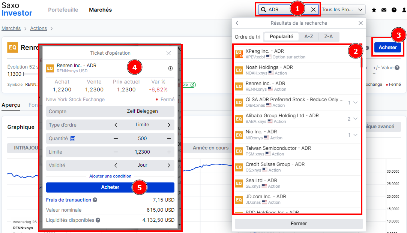This screenshot has width=407, height=233.
Task: Select Noah Holdings - ADR result
Action: point(297,70)
